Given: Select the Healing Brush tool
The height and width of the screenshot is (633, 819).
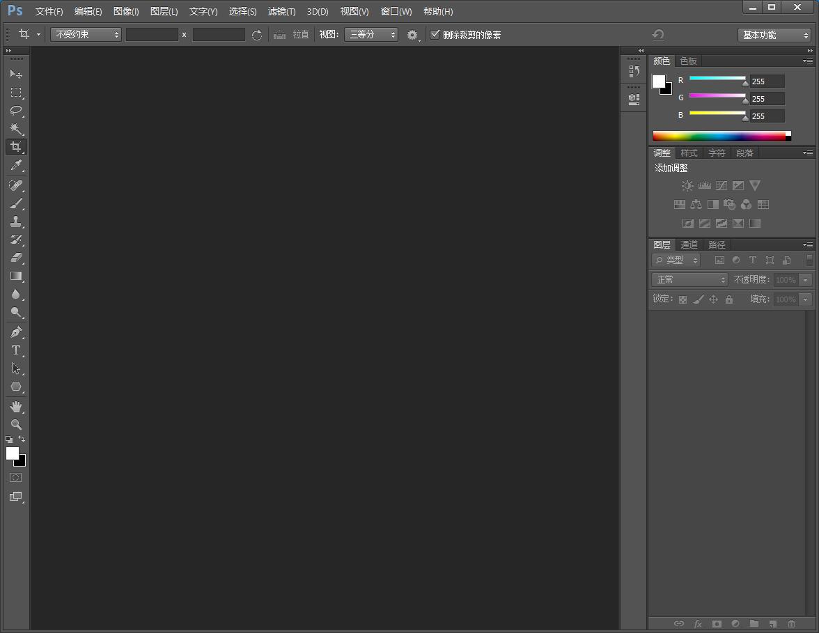Looking at the screenshot, I should [15, 185].
